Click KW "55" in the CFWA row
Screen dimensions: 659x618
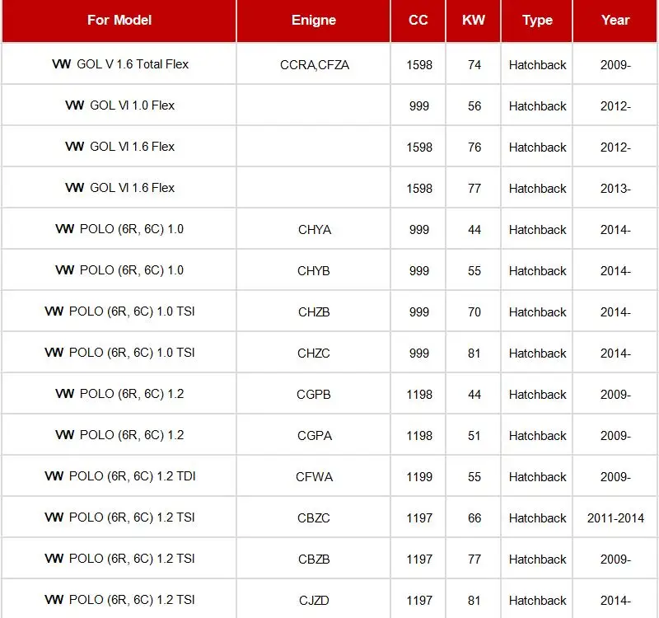coord(474,477)
